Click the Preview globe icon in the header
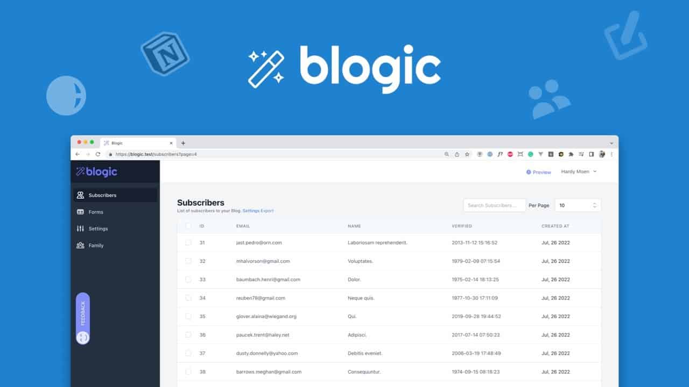Image resolution: width=689 pixels, height=387 pixels. point(529,171)
